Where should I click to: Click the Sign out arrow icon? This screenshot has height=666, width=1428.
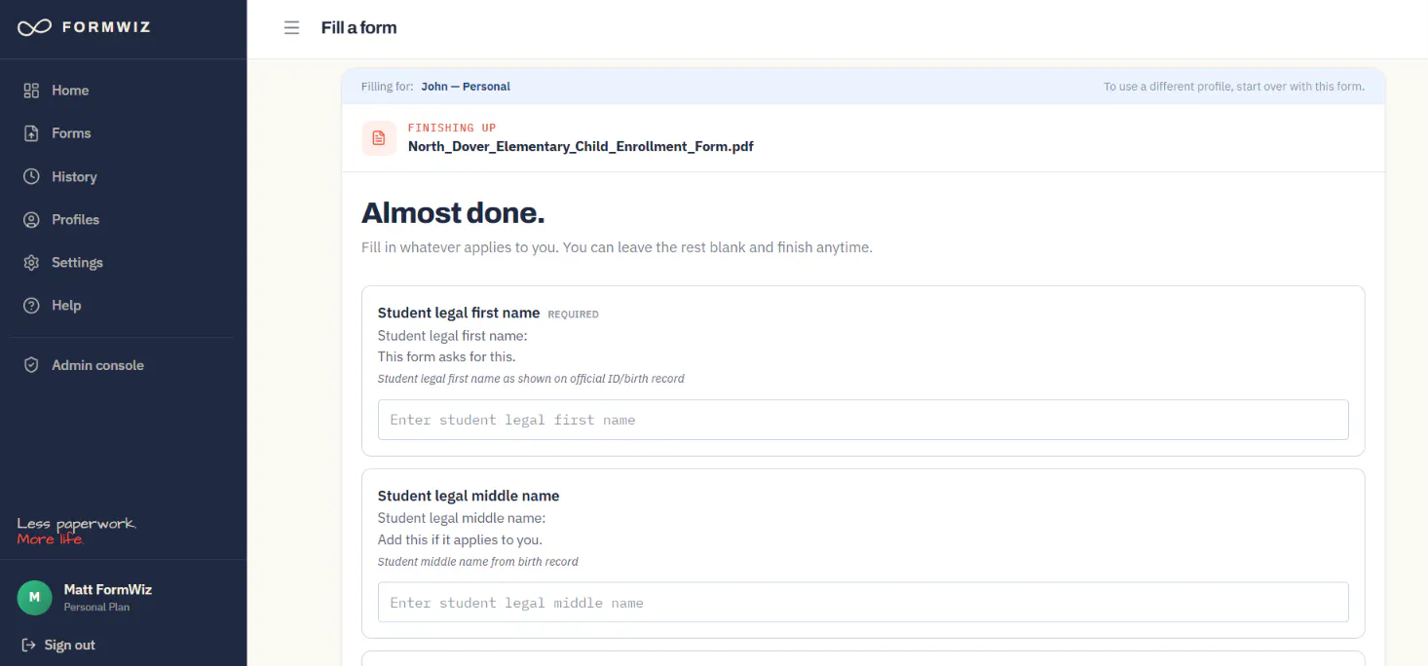point(28,645)
